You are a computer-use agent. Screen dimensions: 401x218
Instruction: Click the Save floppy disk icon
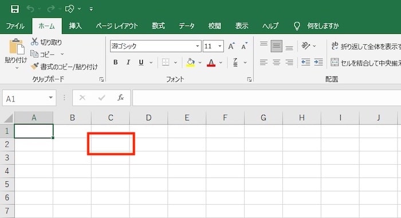pos(14,9)
